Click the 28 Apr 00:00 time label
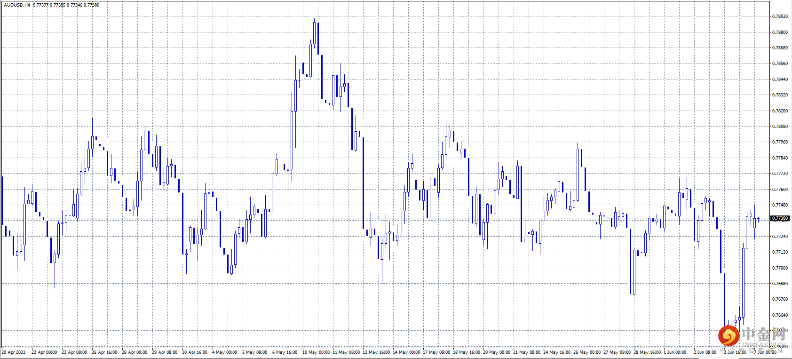The width and height of the screenshot is (792, 359). coord(135,352)
